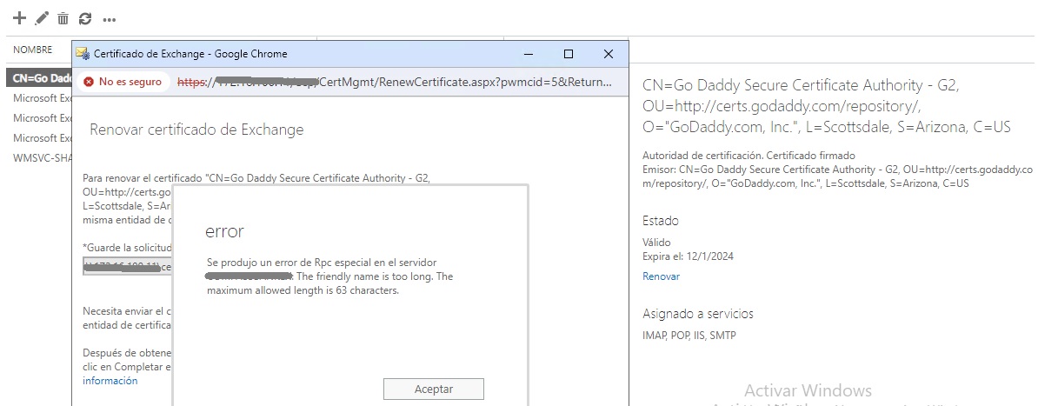
Task: Close the Certificado de Exchange popup
Action: coord(609,54)
